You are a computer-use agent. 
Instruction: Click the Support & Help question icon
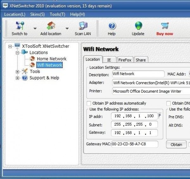point(25,78)
